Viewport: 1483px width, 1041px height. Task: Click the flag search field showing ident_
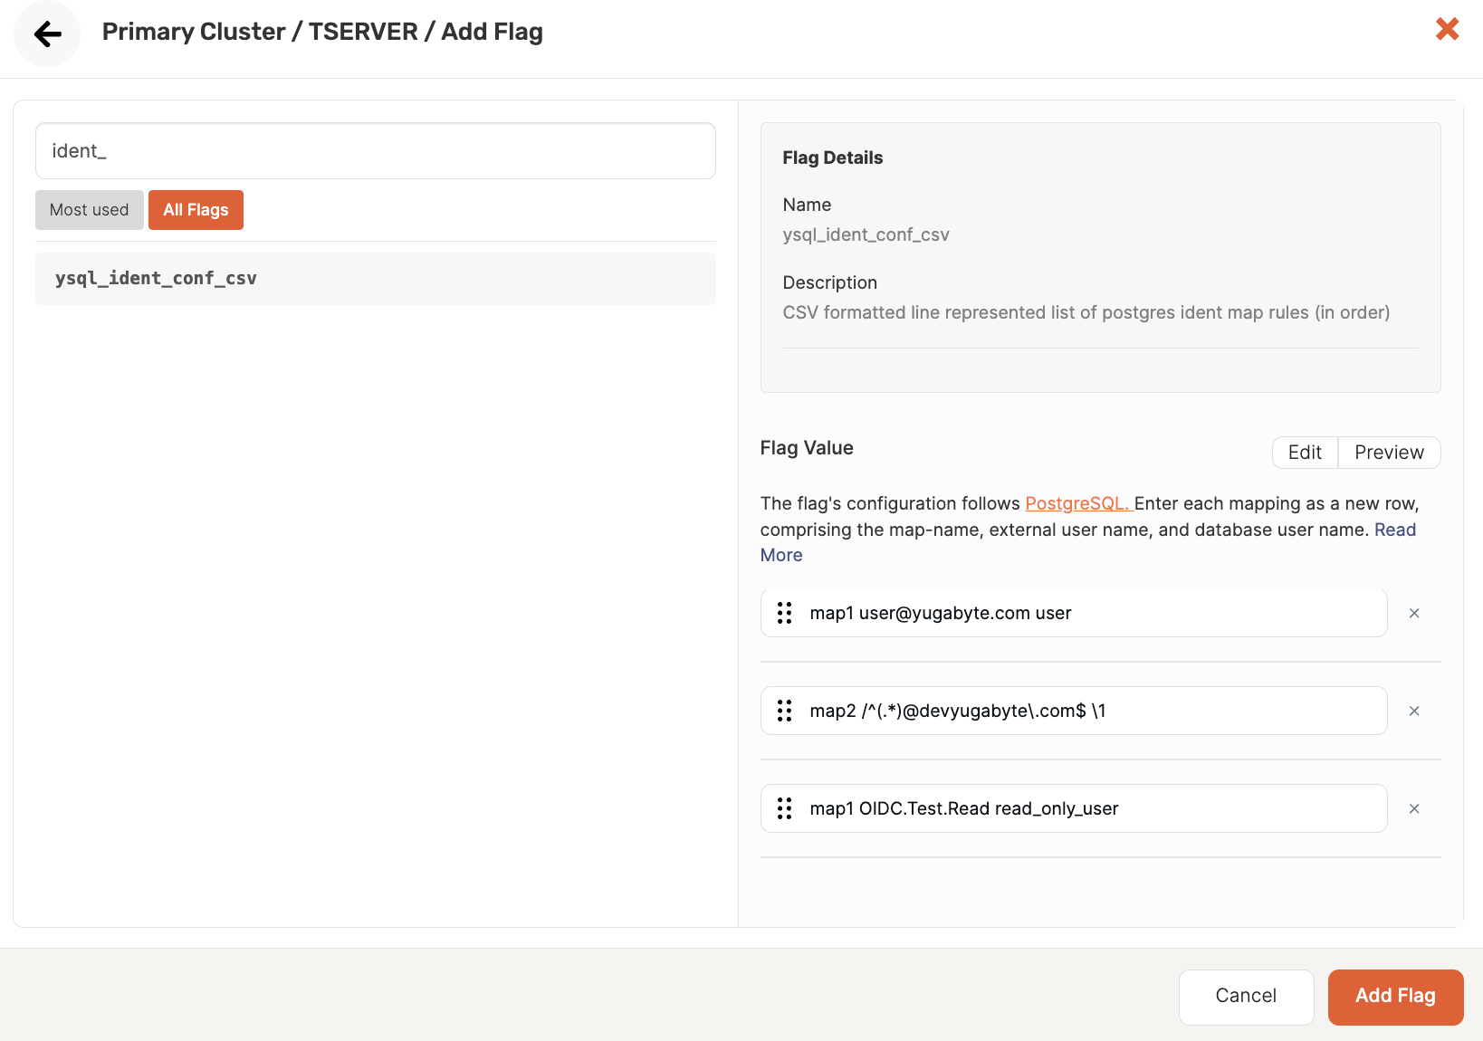(375, 150)
